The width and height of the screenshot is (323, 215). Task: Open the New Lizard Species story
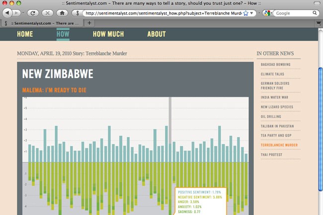pyautogui.click(x=277, y=107)
